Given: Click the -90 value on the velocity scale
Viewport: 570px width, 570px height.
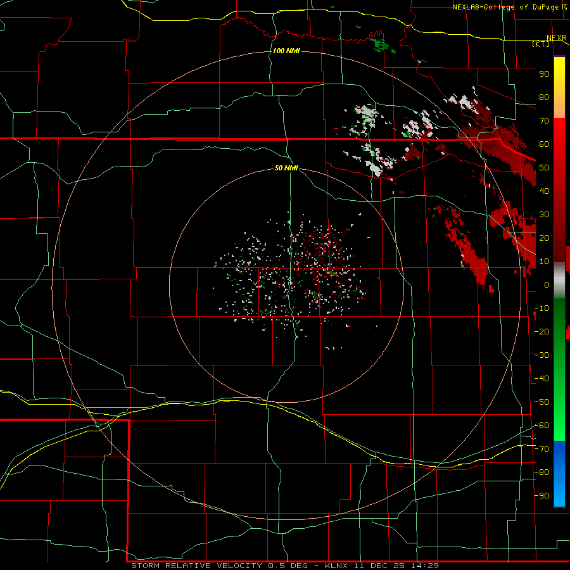Looking at the screenshot, I should [541, 496].
